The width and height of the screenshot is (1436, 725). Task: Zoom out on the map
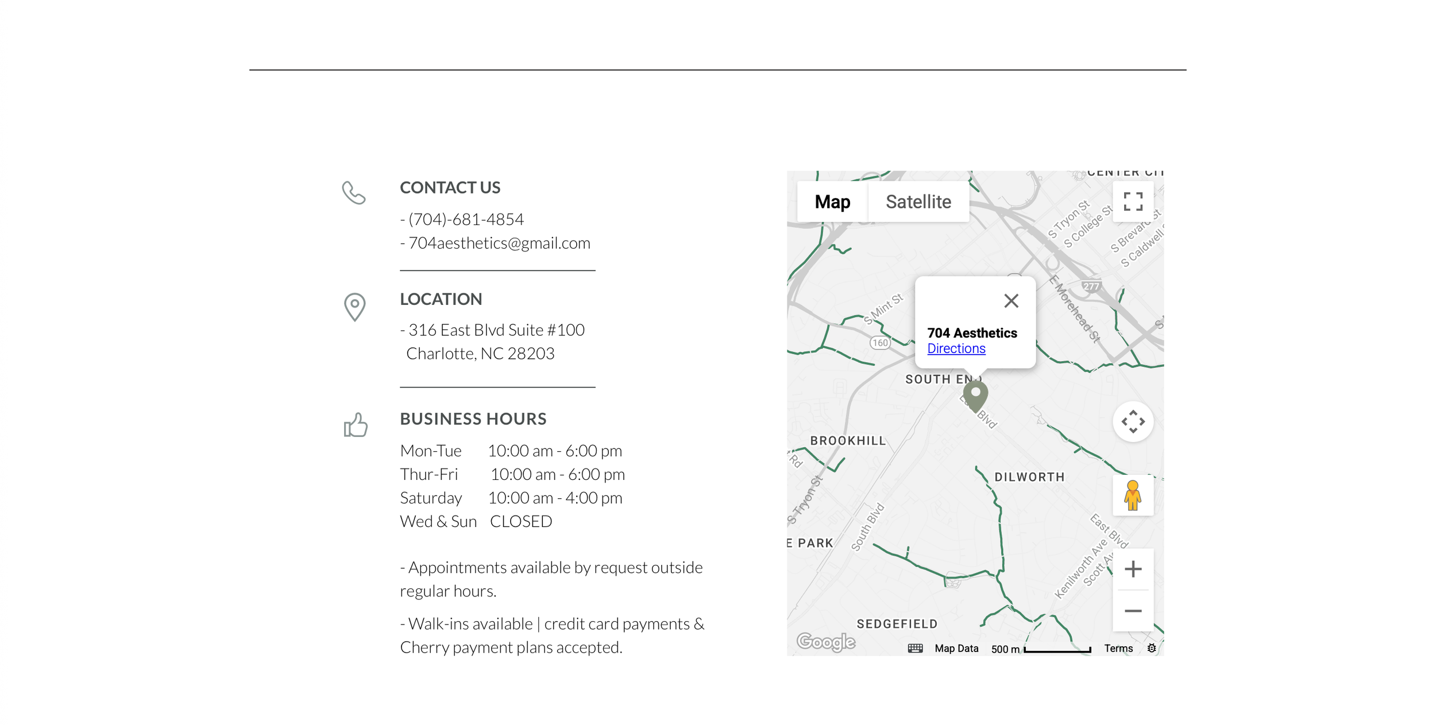tap(1133, 611)
